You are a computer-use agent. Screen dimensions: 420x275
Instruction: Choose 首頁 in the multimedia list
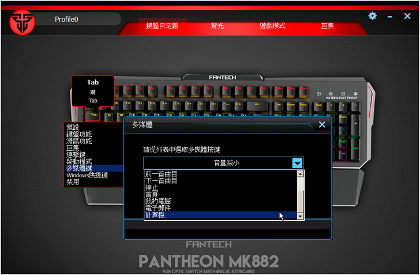pos(220,194)
